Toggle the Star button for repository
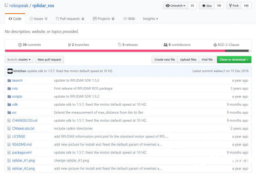Viewport: 256px width, 174px height. coord(207,6)
